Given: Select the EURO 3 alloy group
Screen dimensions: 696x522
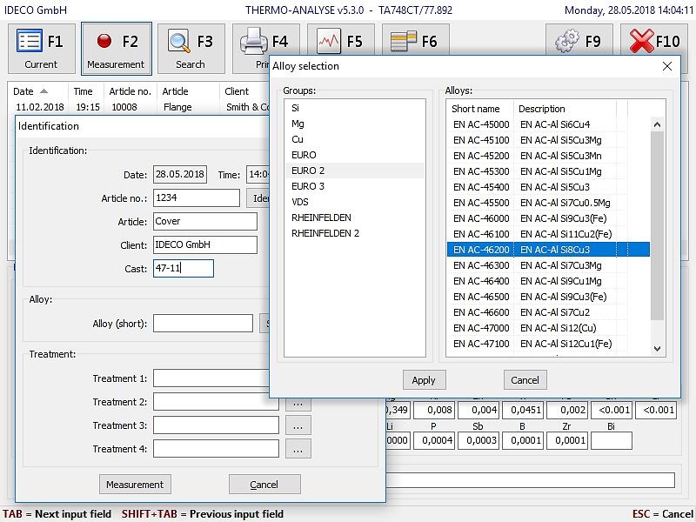Looking at the screenshot, I should pyautogui.click(x=308, y=186).
